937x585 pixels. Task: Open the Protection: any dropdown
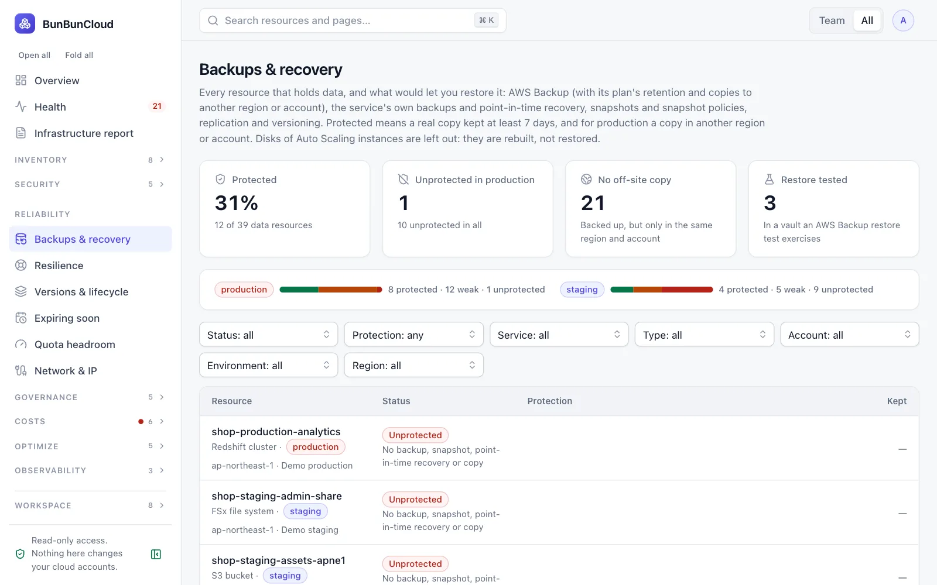[x=414, y=335]
